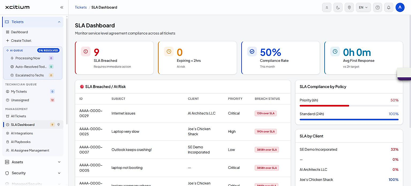The width and height of the screenshot is (411, 186).
Task: Open the help question-mark icon
Action: [378, 7]
